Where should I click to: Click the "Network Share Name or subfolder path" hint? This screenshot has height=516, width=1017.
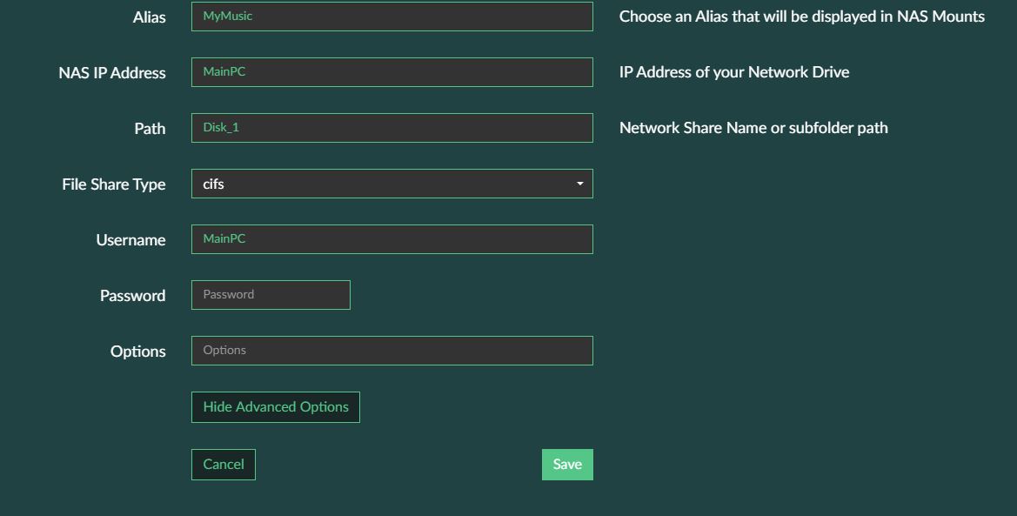(x=753, y=128)
